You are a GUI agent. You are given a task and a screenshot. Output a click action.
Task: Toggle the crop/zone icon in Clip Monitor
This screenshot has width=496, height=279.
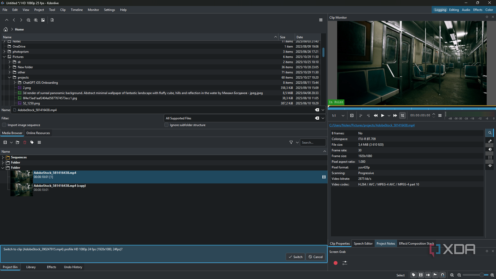pyautogui.click(x=402, y=116)
